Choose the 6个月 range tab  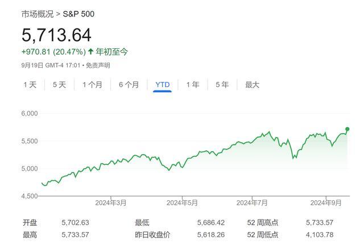click(129, 85)
